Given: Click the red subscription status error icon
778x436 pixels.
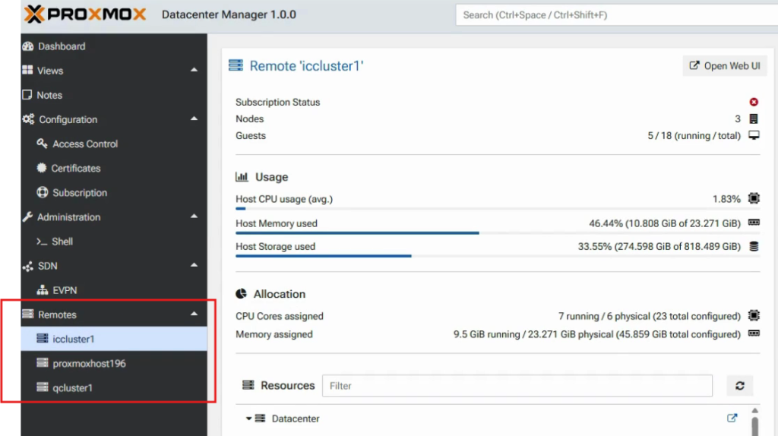Looking at the screenshot, I should click(754, 102).
